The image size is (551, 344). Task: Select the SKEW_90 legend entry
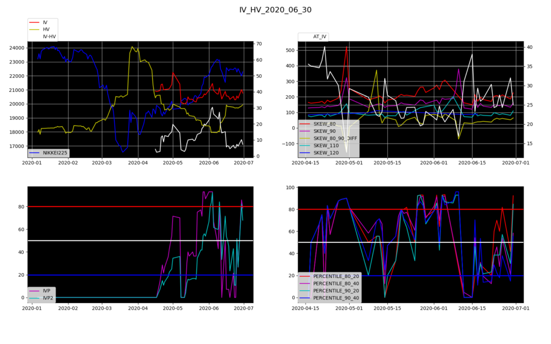coord(324,131)
